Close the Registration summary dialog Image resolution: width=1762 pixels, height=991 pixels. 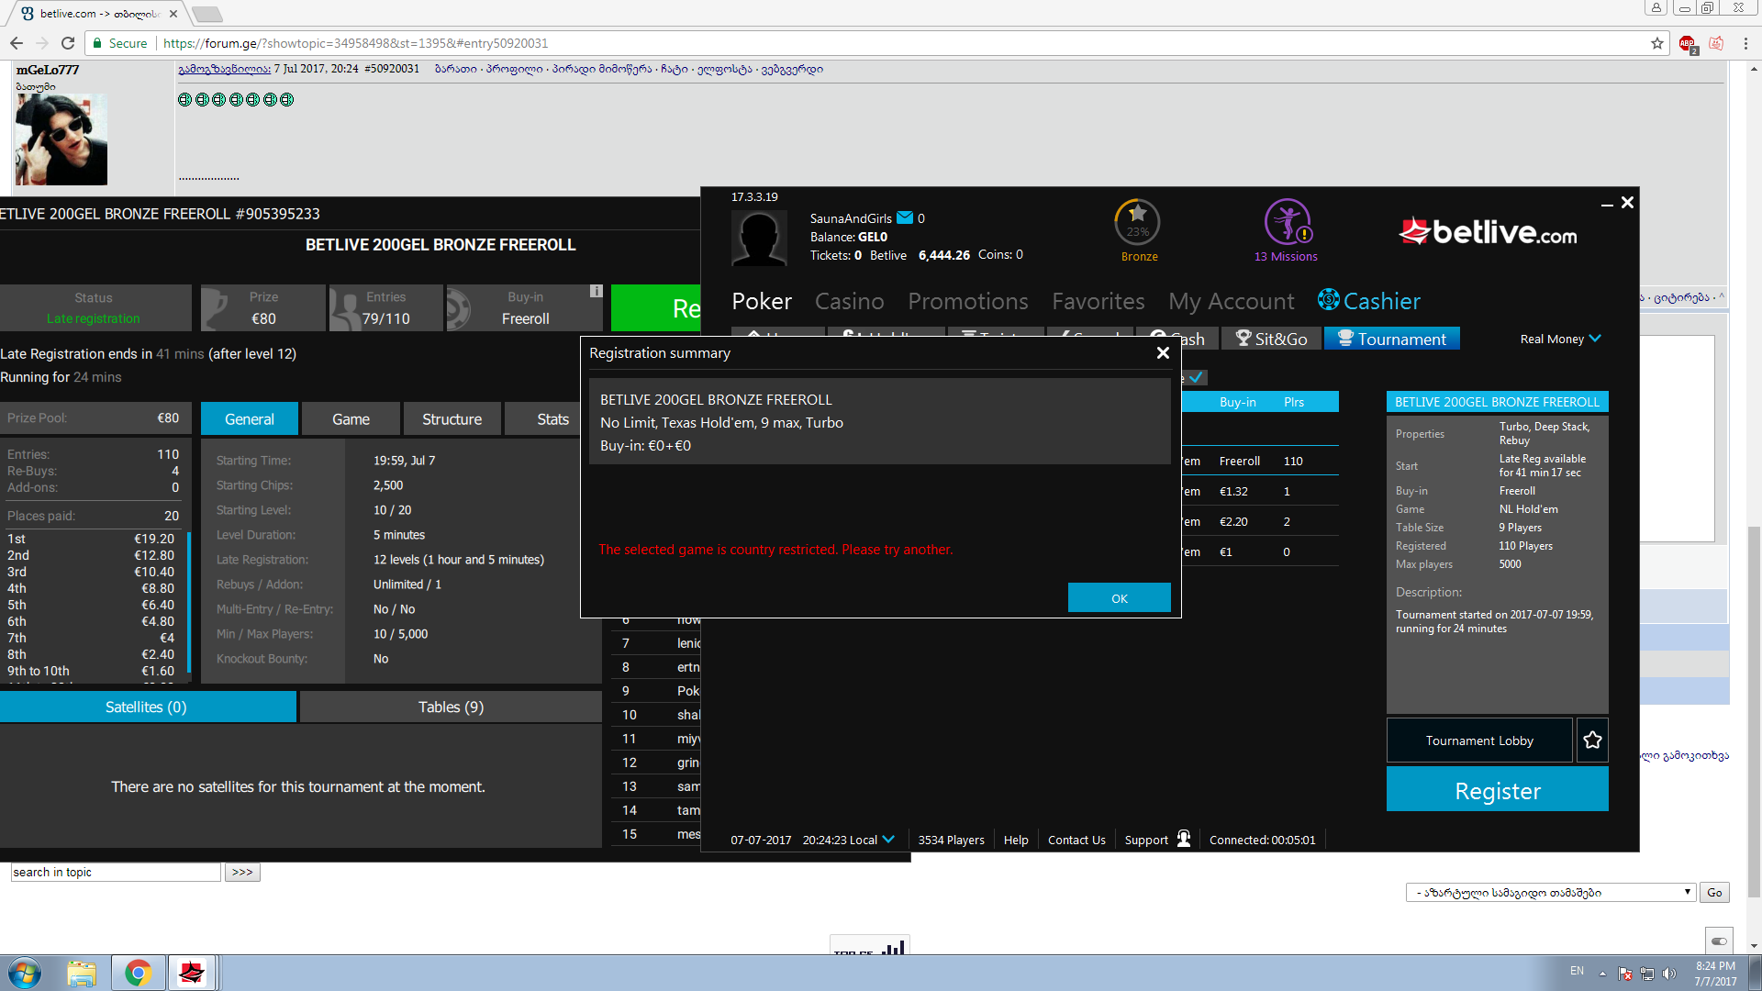coord(1163,353)
